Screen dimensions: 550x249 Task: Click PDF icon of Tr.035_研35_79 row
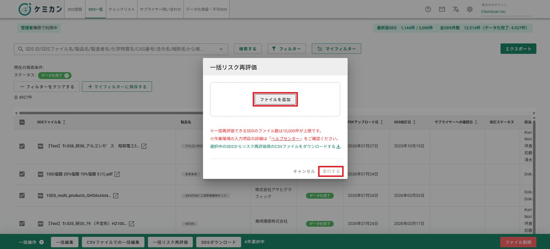tap(41, 224)
